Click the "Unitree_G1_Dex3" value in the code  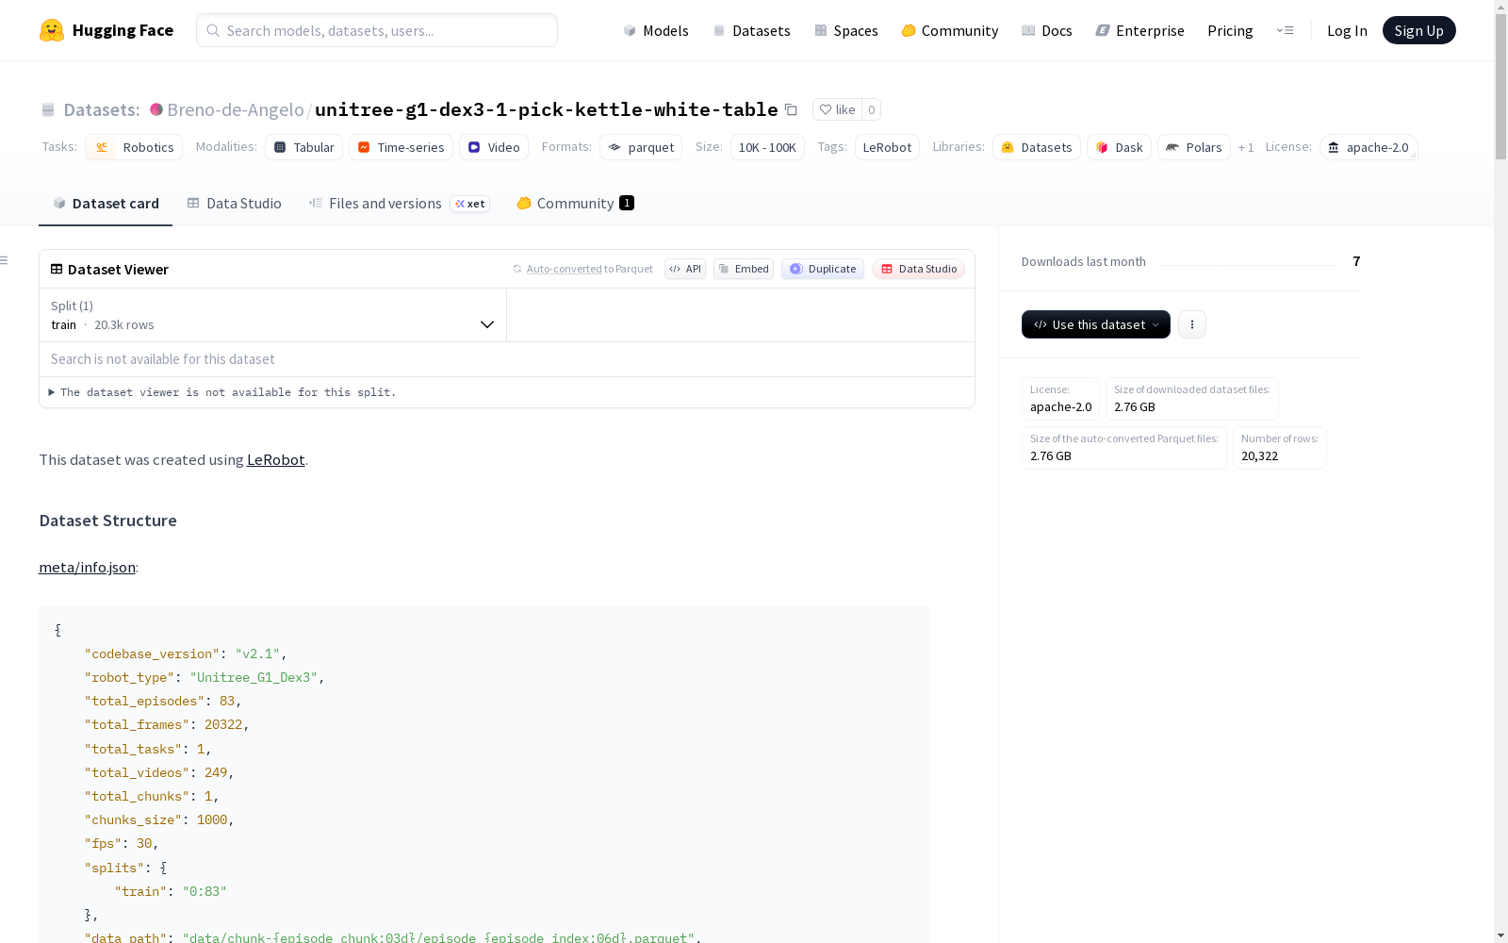[254, 678]
